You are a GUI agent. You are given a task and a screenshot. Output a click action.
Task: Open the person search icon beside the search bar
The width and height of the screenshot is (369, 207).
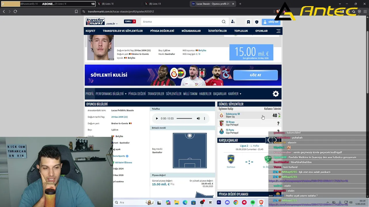[233, 22]
